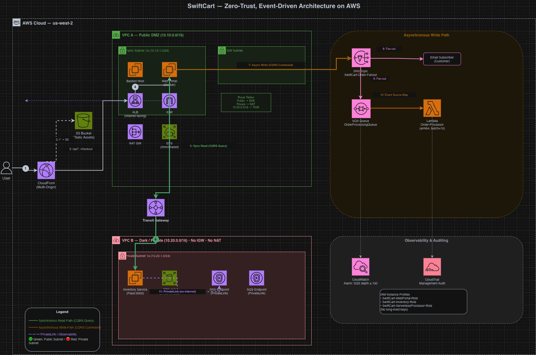The width and height of the screenshot is (536, 355).
Task: Select 'SwiftCart-Inventory-Role' text
Action: point(399,302)
